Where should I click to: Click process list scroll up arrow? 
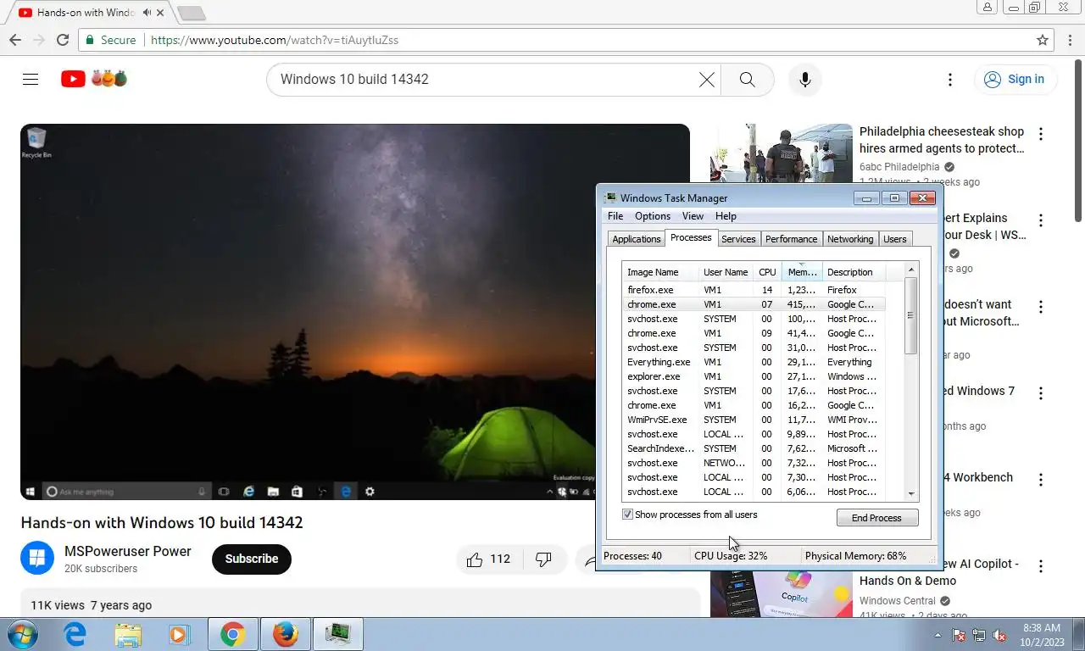click(911, 270)
